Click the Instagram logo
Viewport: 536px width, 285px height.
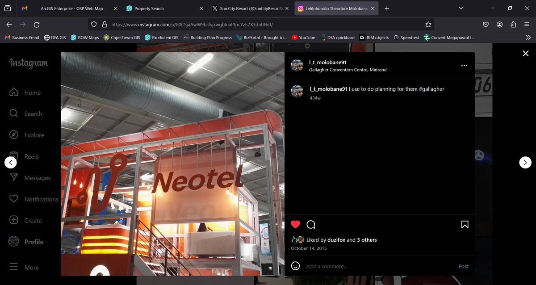29,63
